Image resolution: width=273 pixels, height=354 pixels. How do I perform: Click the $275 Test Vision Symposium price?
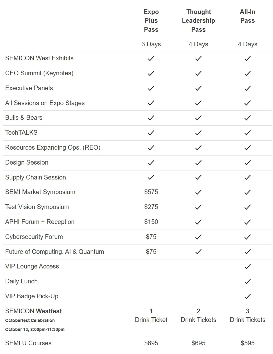(151, 207)
